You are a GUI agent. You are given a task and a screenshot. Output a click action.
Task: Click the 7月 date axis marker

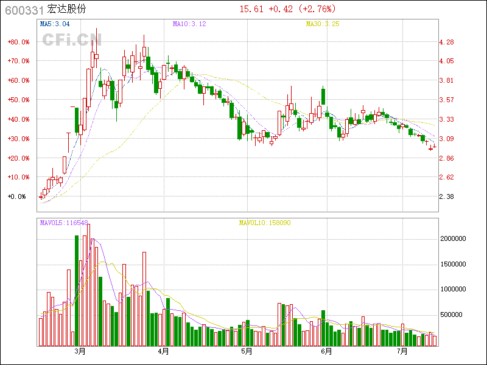click(402, 351)
